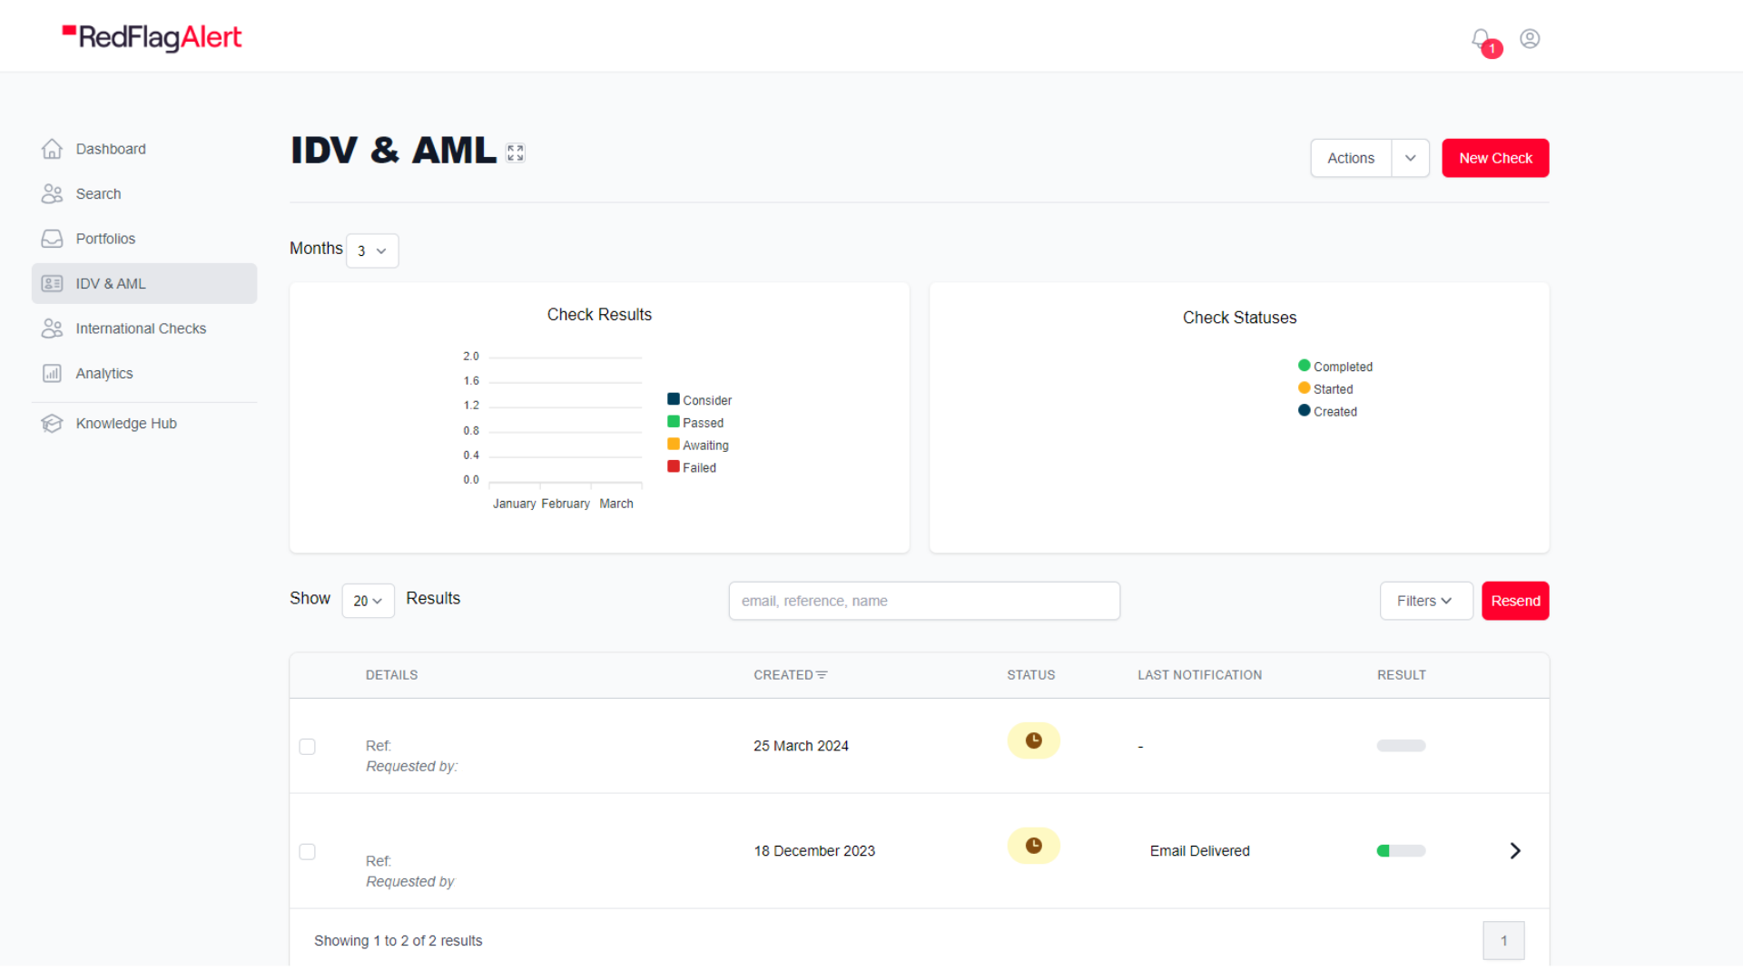Click the '18 December 2023' date cell
Viewport: 1743px width, 980px height.
(814, 851)
